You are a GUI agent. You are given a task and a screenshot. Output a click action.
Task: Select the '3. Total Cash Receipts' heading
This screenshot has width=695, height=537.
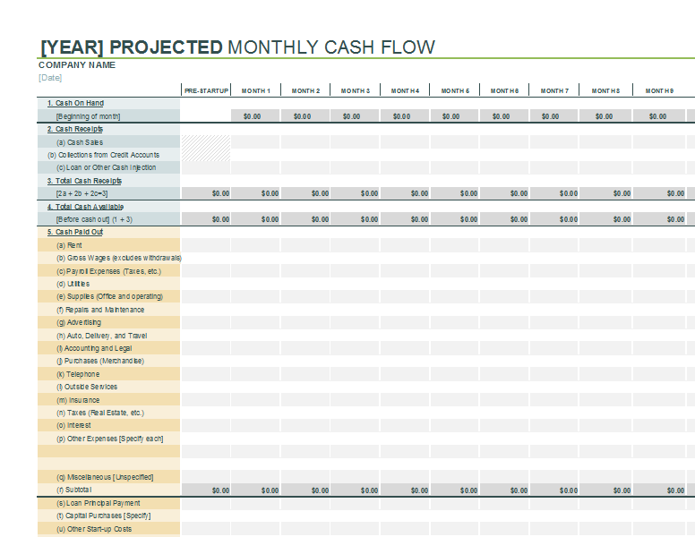pyautogui.click(x=84, y=181)
